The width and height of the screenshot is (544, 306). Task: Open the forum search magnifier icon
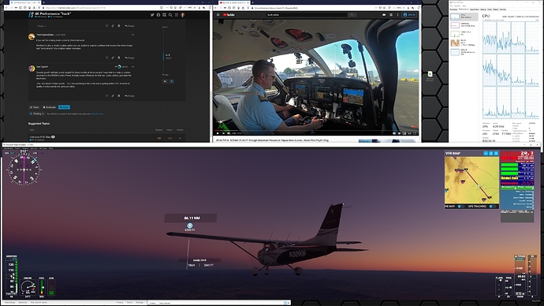170,15
